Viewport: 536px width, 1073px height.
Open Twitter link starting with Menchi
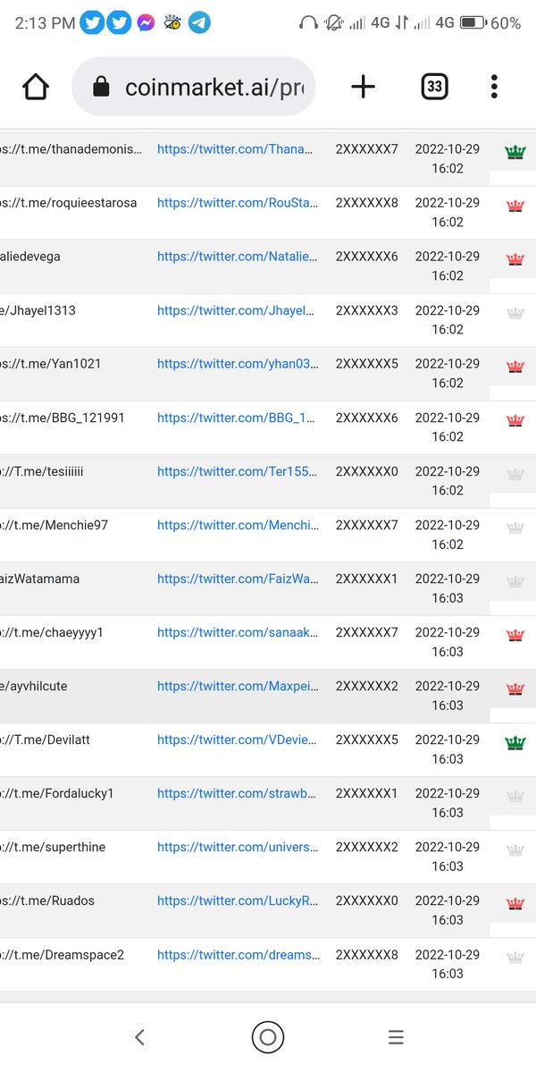pyautogui.click(x=238, y=525)
